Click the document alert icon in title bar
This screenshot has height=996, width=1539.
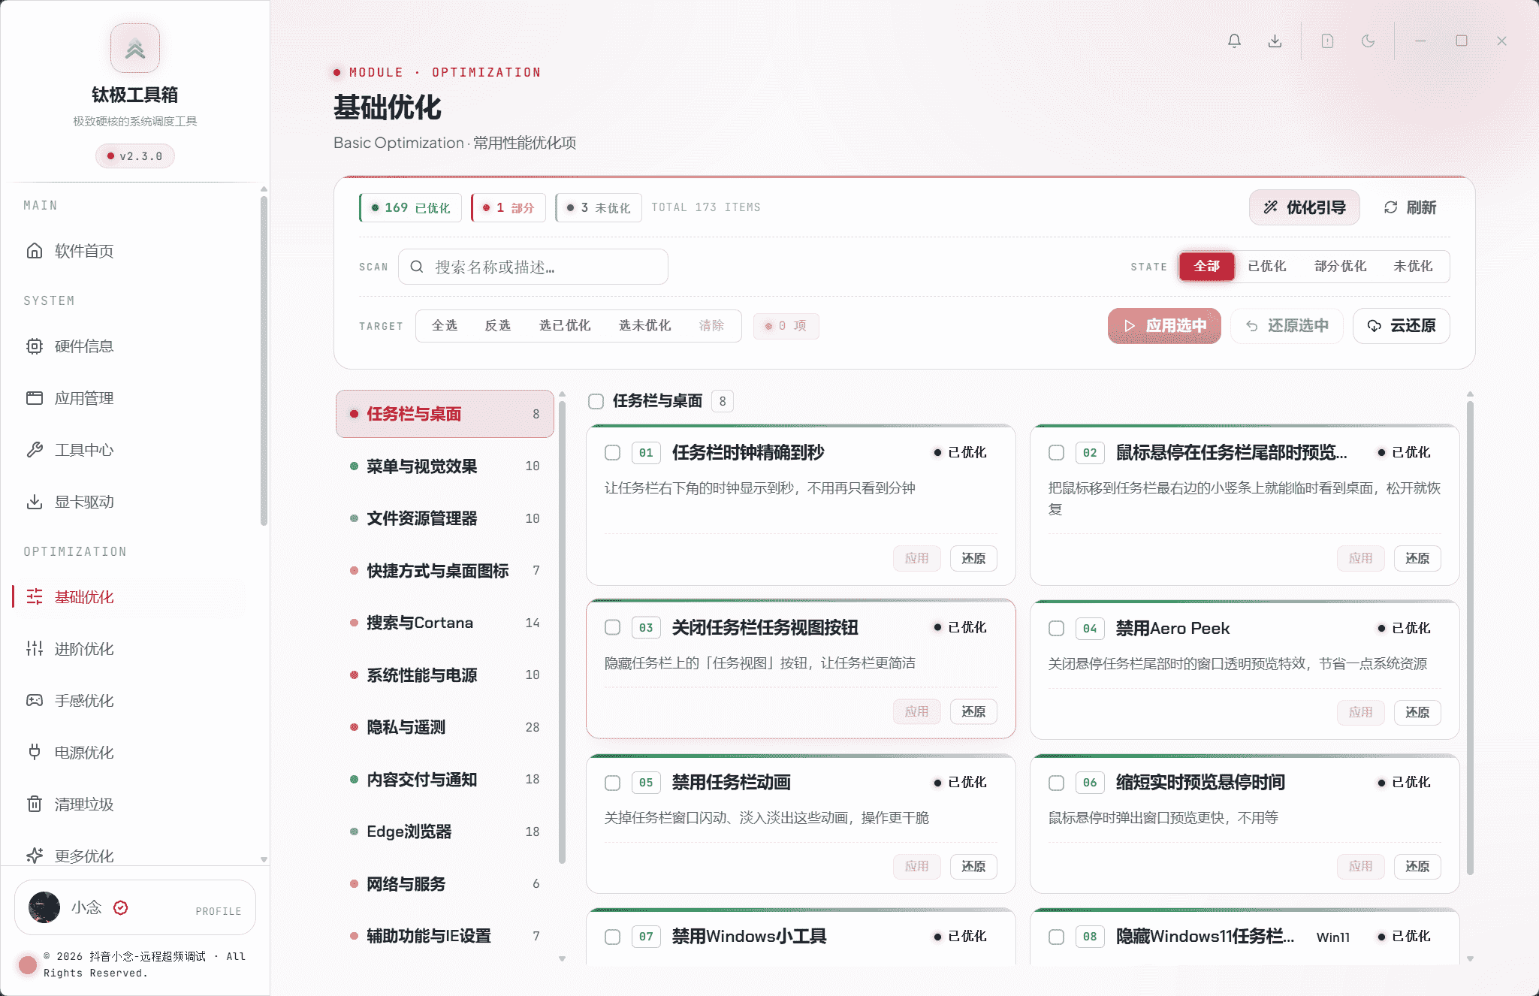(x=1327, y=41)
